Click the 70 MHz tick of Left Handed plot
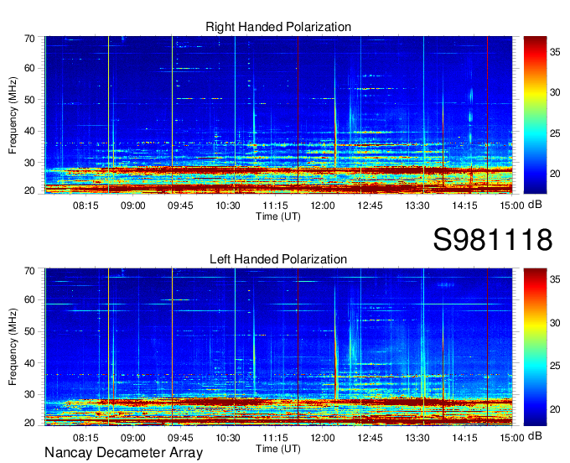 29,271
